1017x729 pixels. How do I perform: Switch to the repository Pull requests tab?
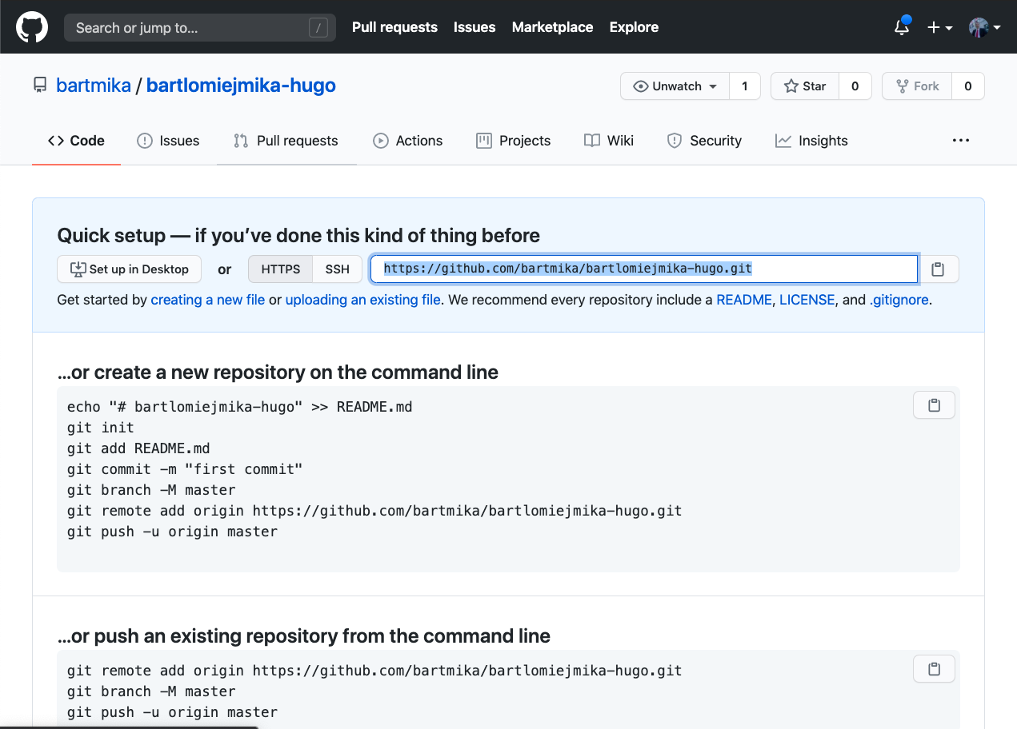coord(286,141)
